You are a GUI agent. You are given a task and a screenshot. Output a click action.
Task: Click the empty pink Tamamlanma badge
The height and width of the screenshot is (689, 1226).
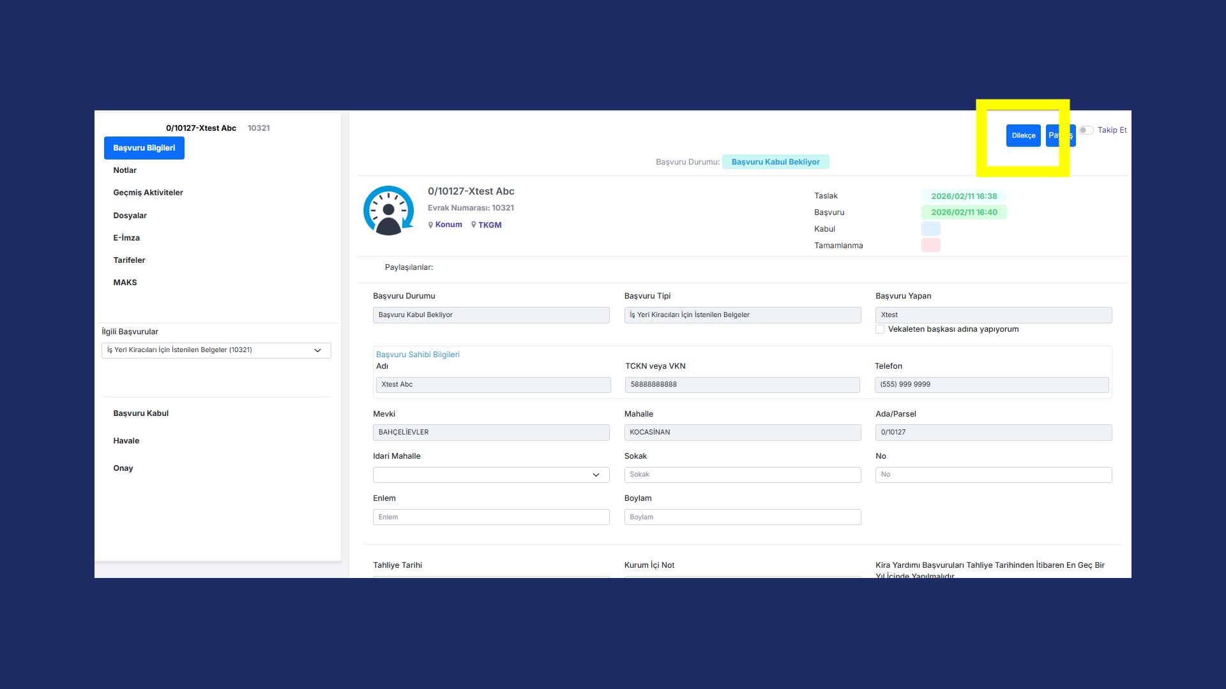[930, 246]
